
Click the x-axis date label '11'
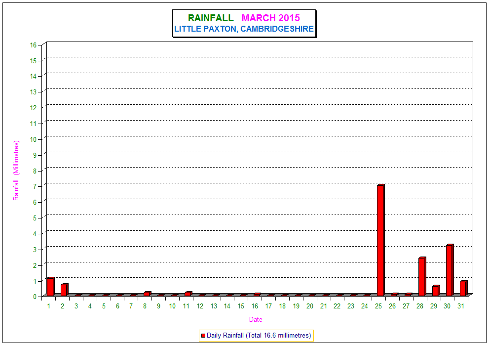[186, 306]
